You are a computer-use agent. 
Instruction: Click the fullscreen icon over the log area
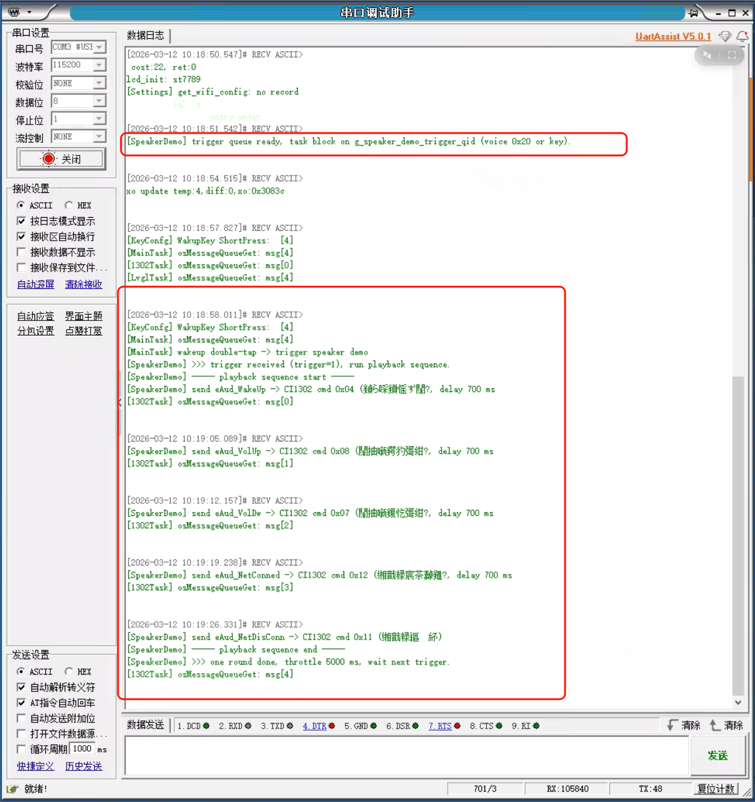tap(732, 55)
